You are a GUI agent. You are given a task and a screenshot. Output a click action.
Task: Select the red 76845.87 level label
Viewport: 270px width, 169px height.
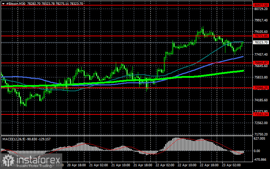(x=261, y=63)
